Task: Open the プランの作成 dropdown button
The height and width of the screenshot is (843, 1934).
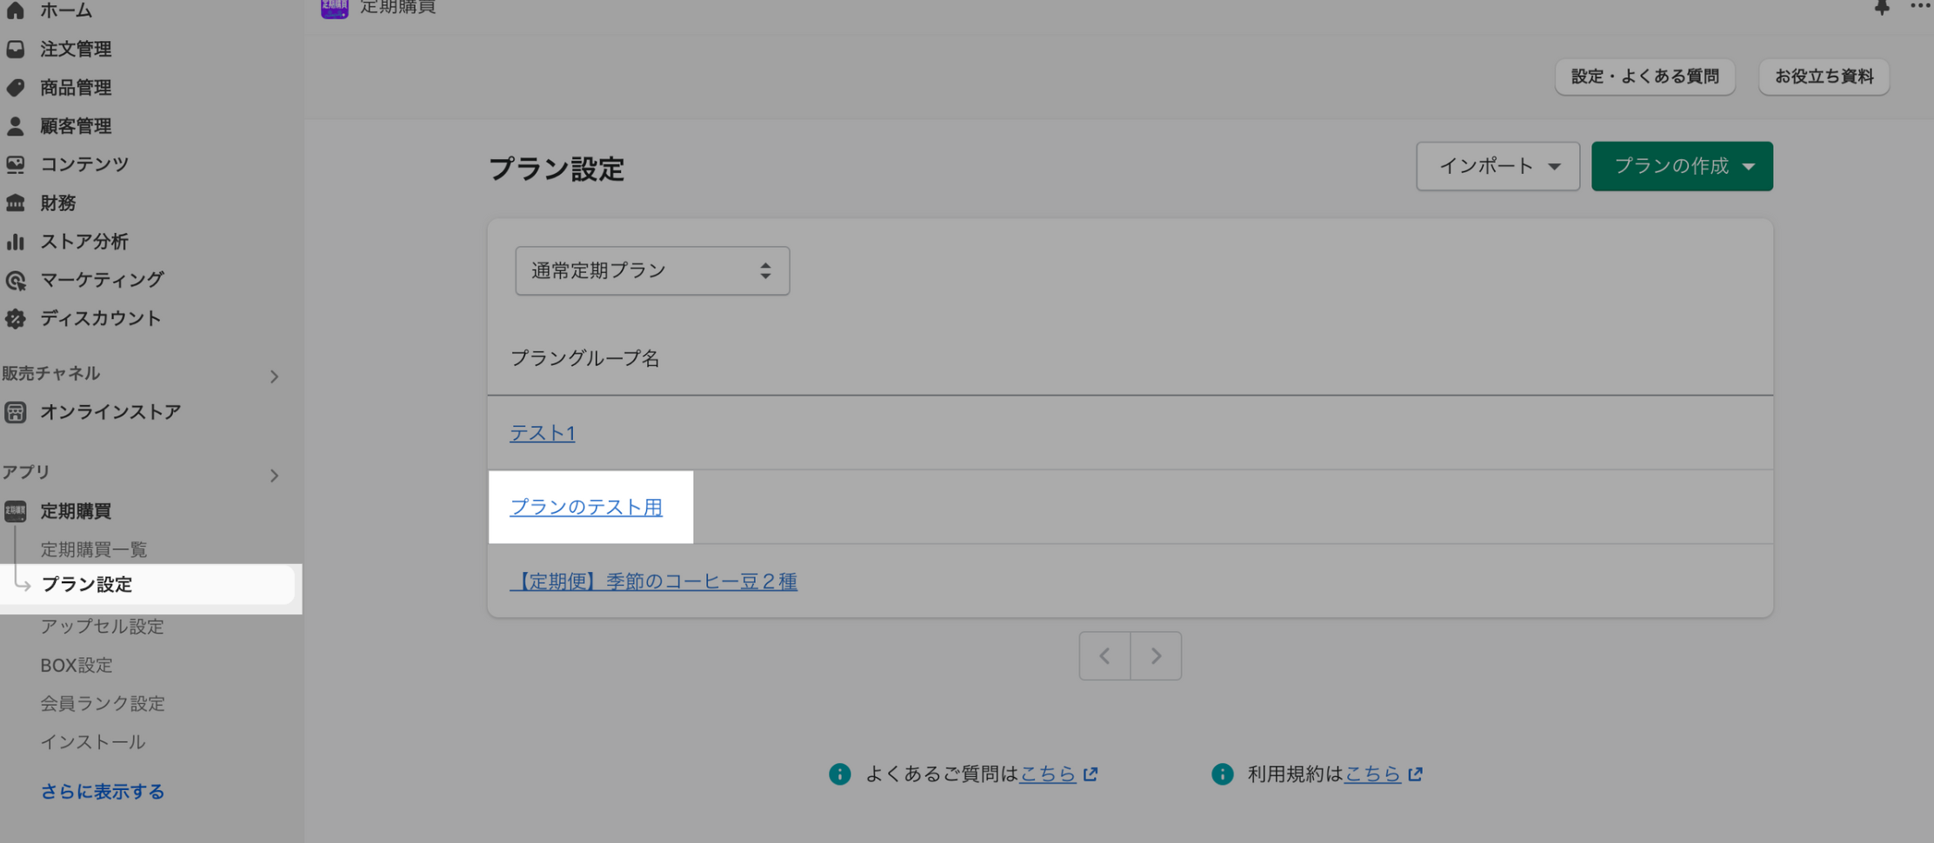Action: tap(1682, 166)
